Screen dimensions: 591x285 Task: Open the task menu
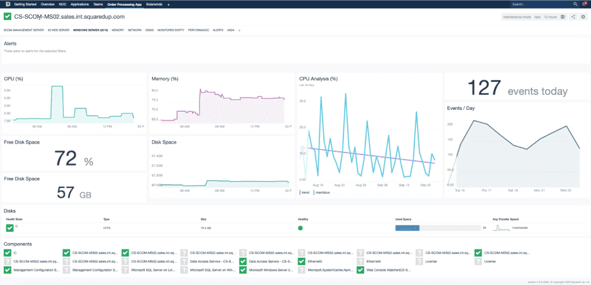tap(537, 17)
